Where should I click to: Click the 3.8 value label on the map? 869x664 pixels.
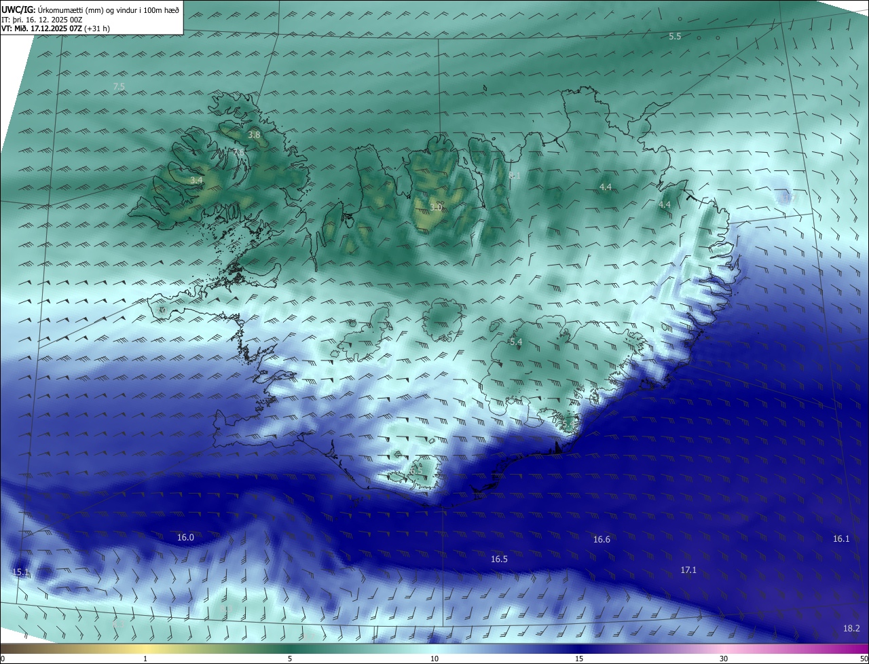point(254,134)
